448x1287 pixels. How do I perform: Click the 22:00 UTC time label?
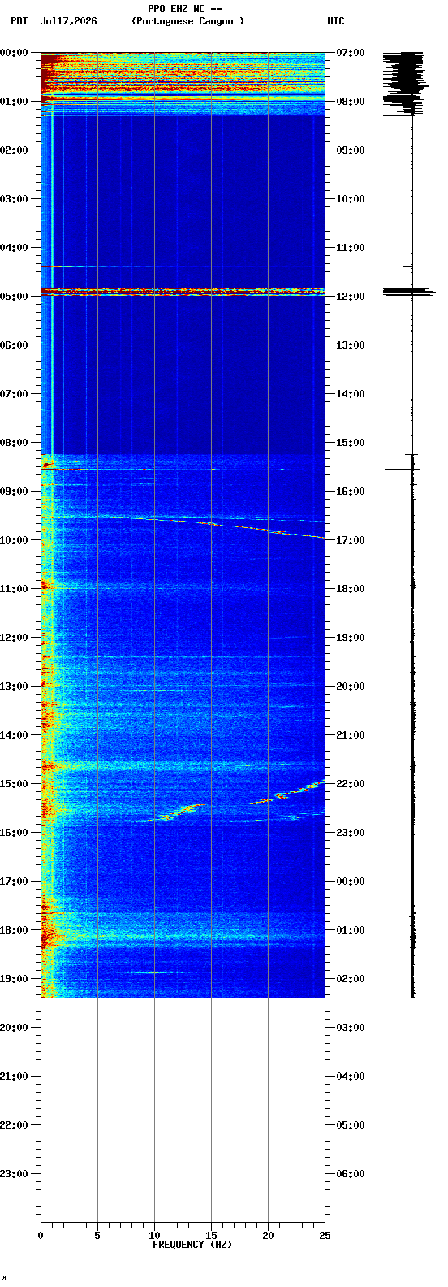[x=350, y=783]
